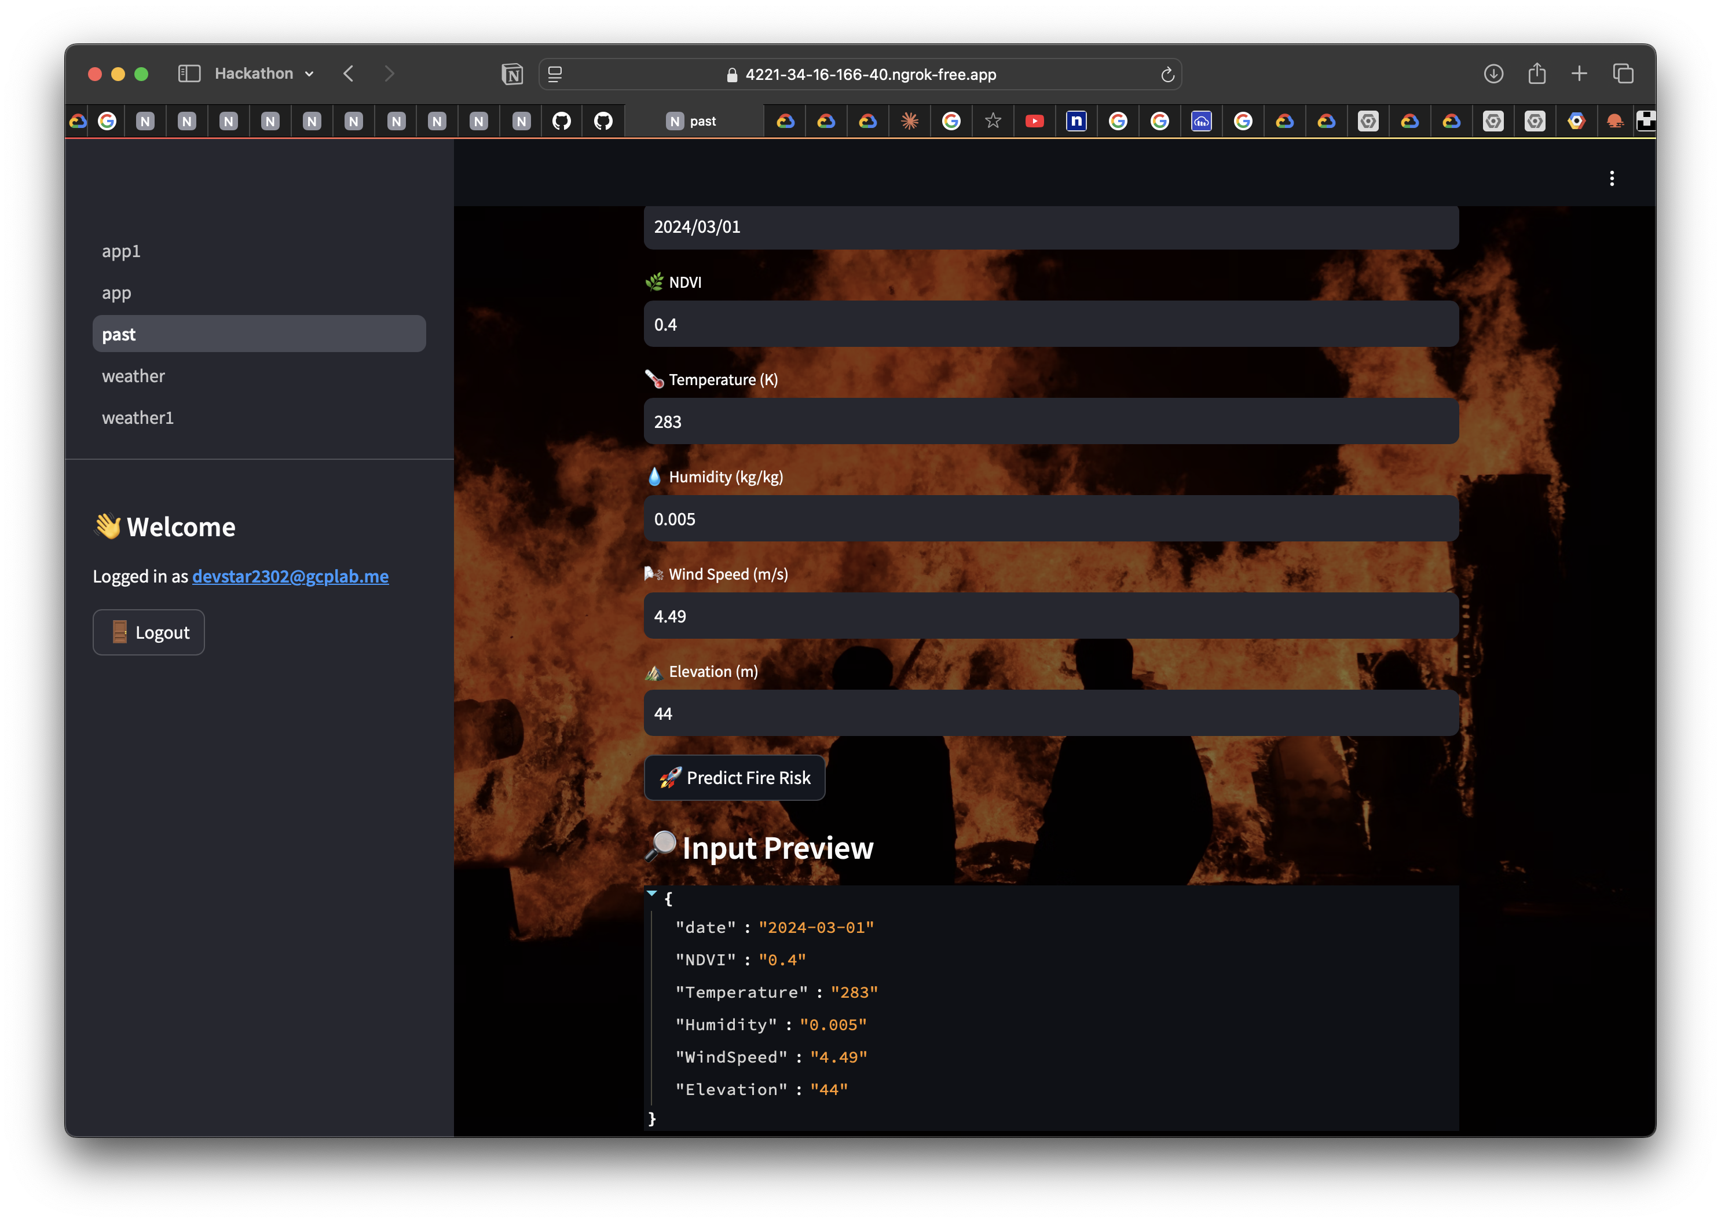Click the Share icon in toolbar
Screen dimensions: 1721x1223
pos(1536,74)
